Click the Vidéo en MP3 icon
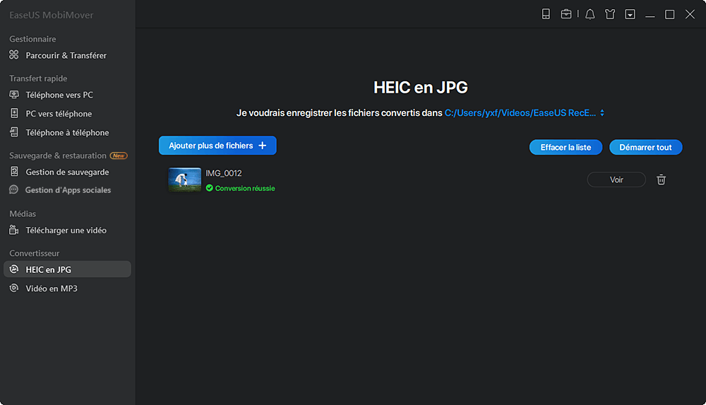Image resolution: width=706 pixels, height=405 pixels. [x=14, y=288]
